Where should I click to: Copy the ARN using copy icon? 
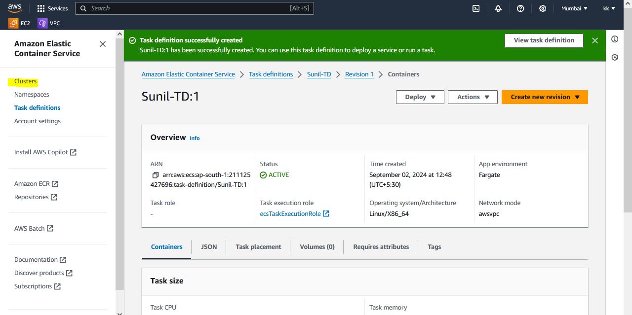[156, 175]
